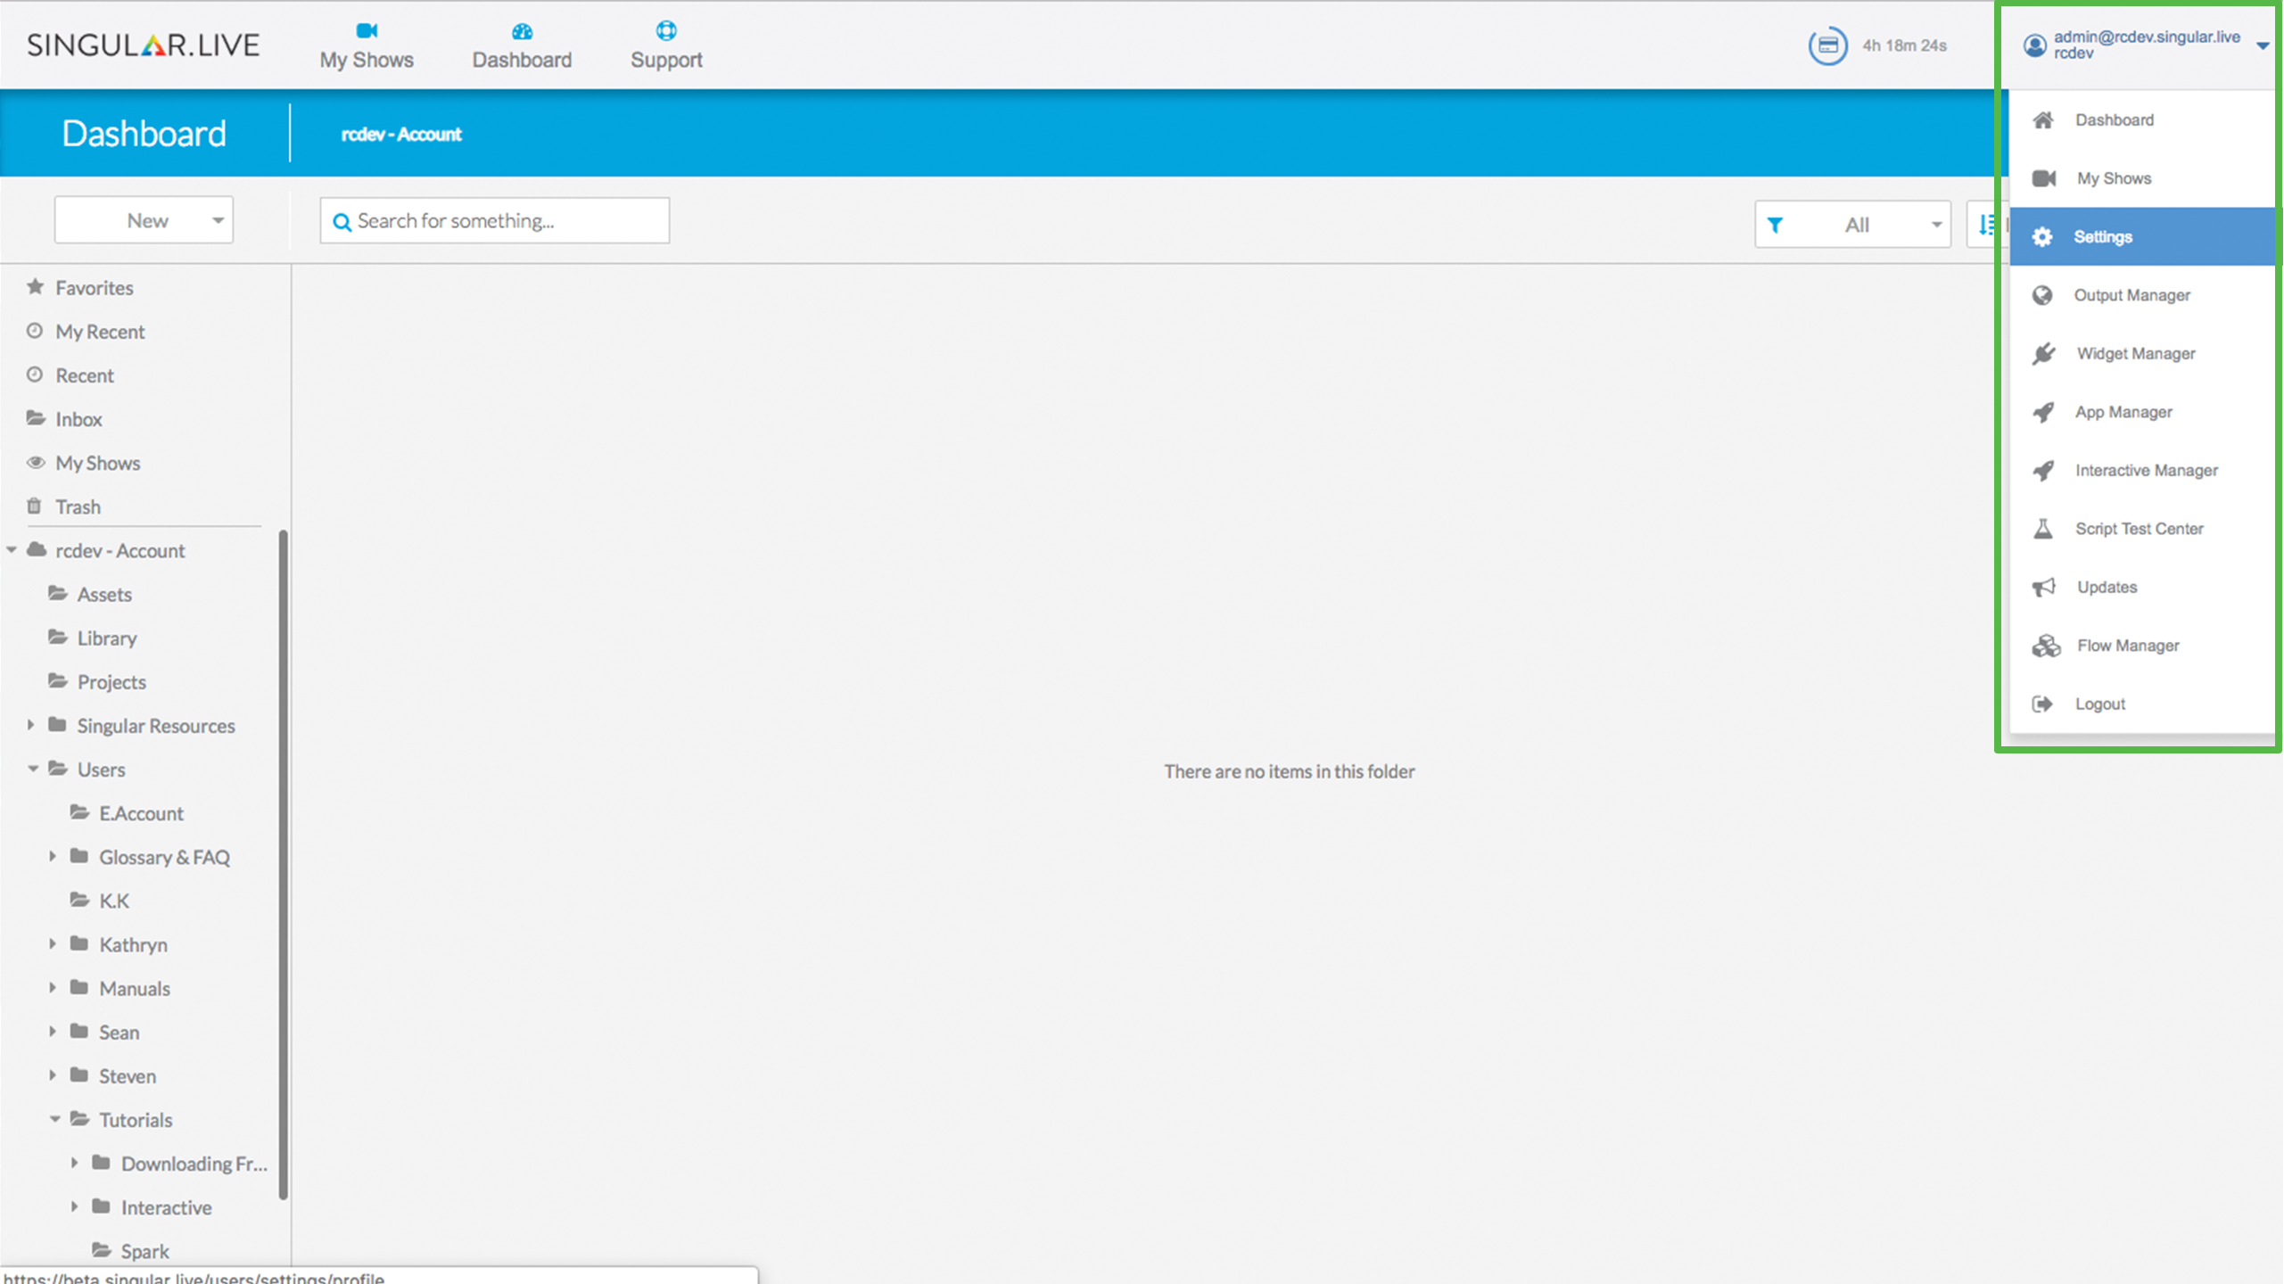
Task: Open the Projects folder
Action: (111, 682)
